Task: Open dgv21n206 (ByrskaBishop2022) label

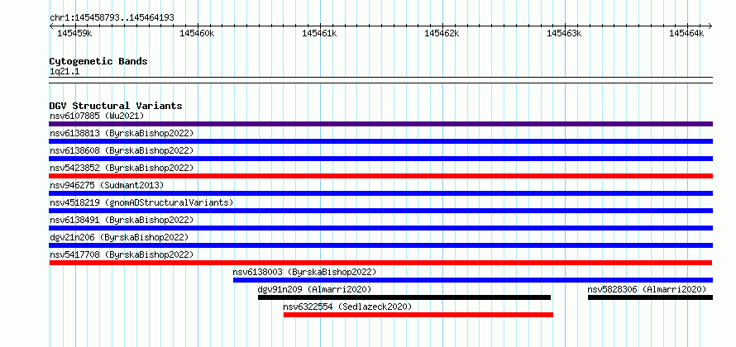Action: [119, 237]
